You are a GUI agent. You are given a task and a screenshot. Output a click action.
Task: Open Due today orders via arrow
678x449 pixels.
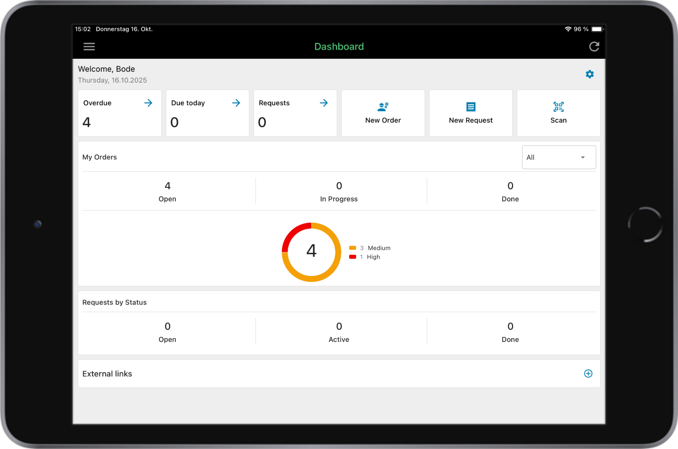click(x=236, y=103)
